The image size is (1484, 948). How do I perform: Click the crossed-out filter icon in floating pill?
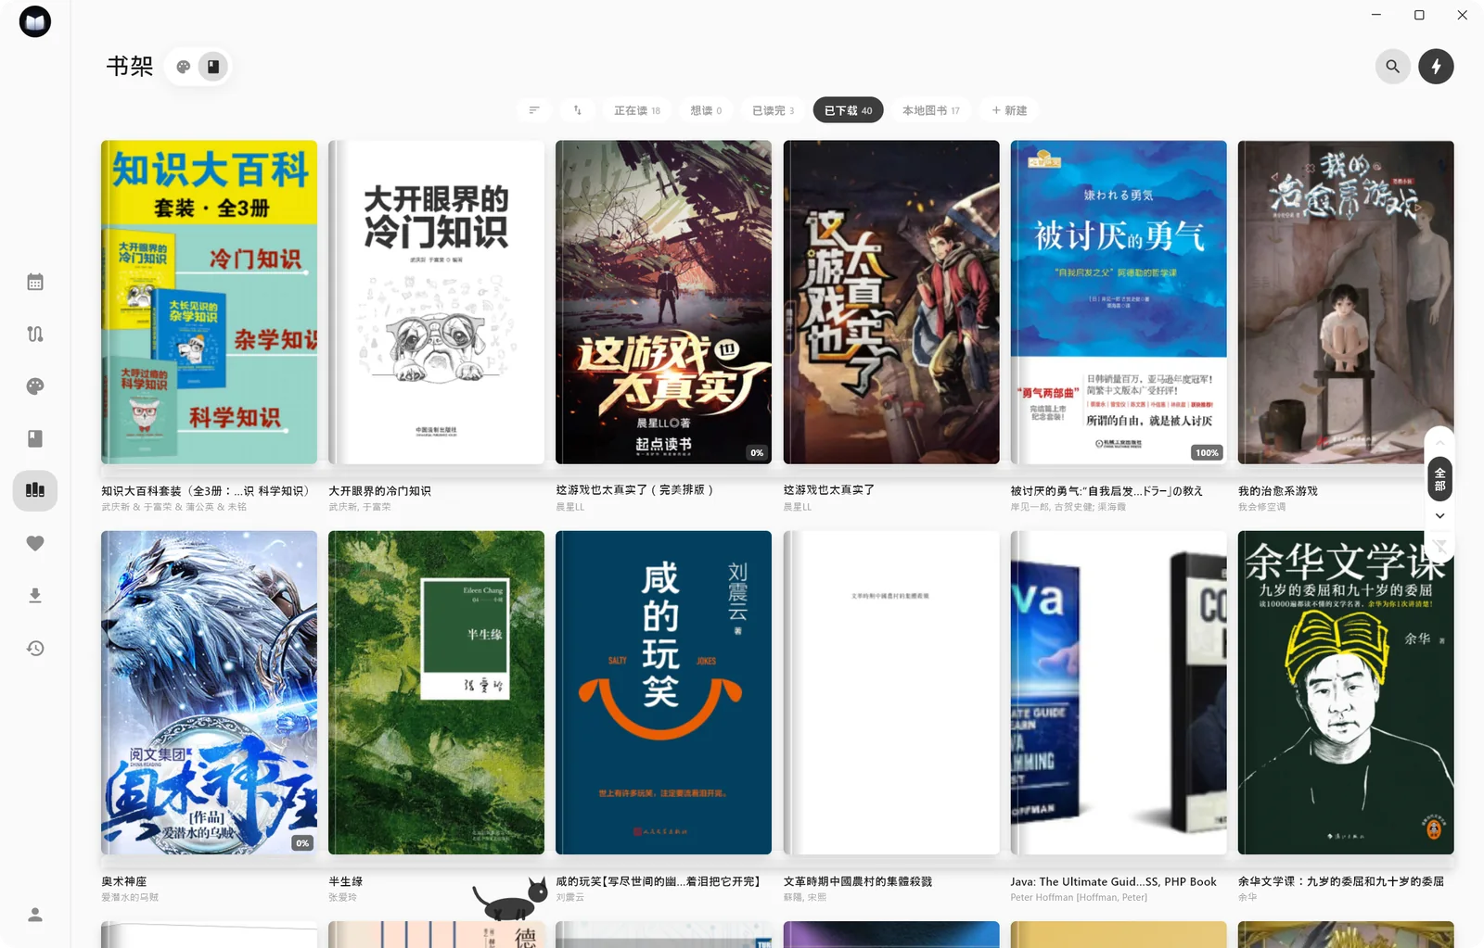click(x=1439, y=546)
